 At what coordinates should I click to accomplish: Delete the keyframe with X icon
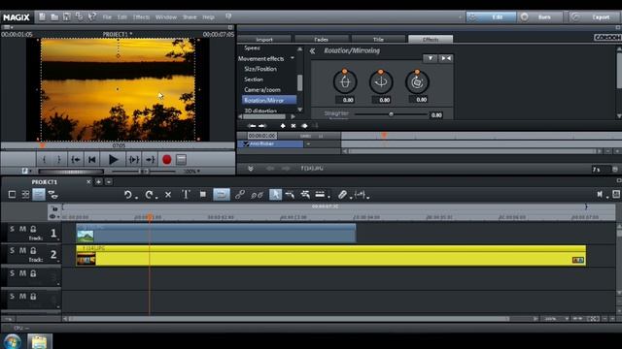point(294,126)
